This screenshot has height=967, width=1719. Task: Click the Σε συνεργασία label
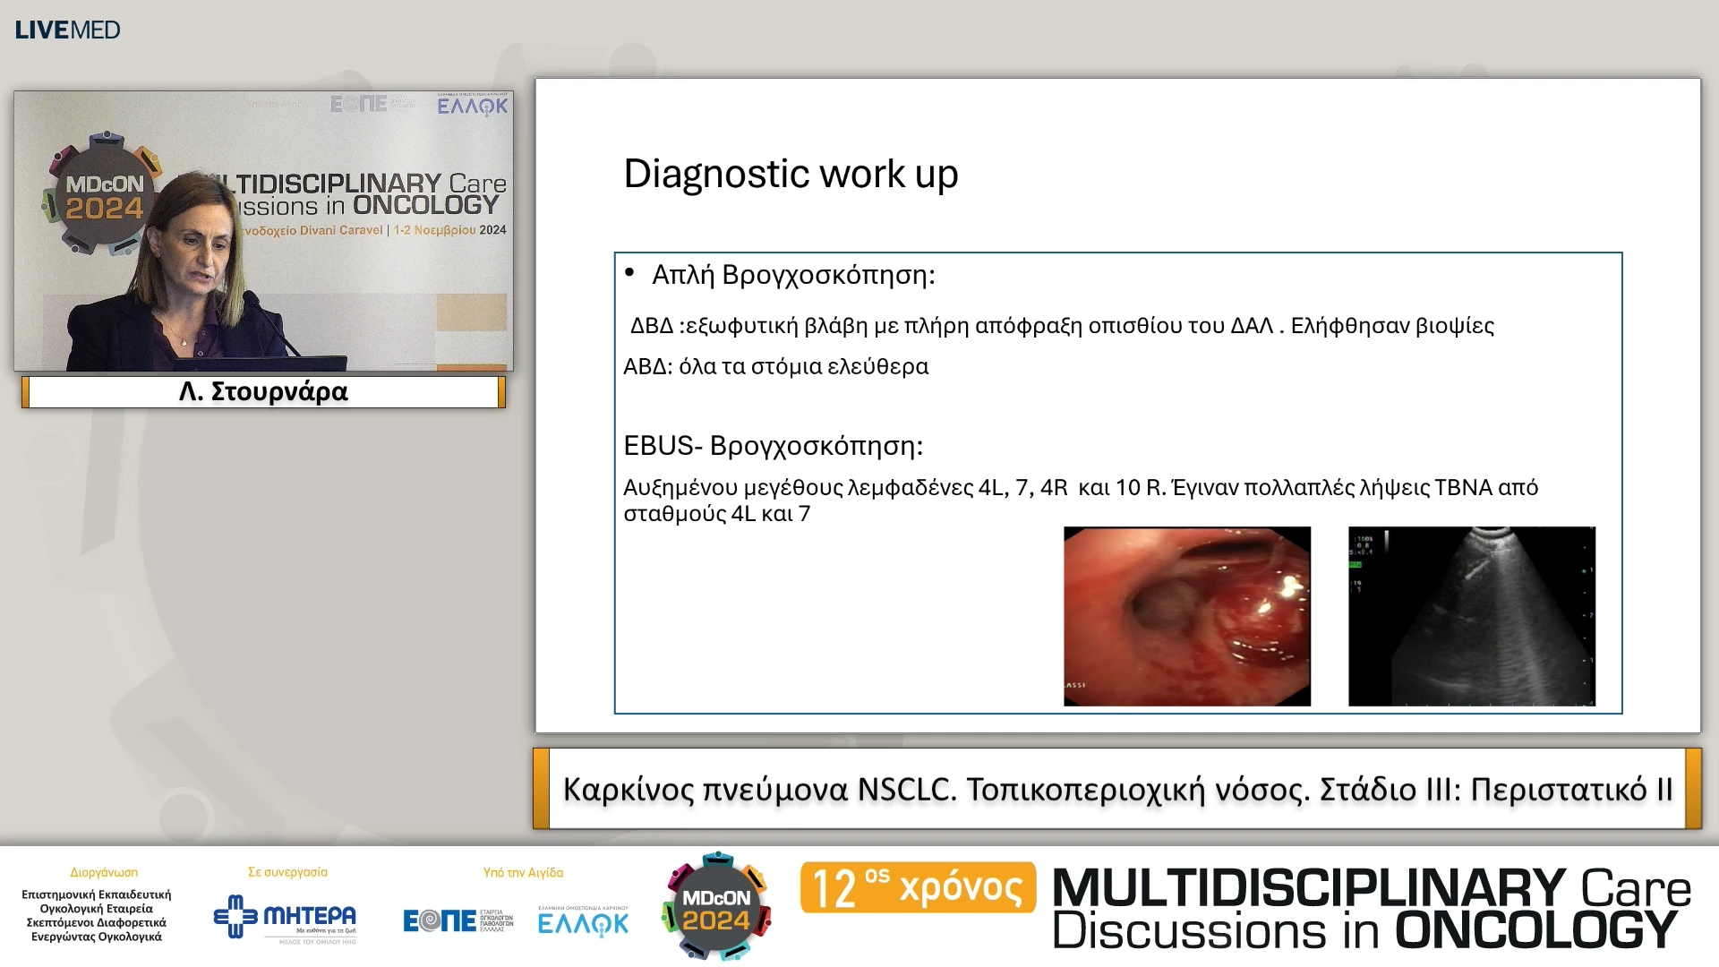(x=287, y=872)
